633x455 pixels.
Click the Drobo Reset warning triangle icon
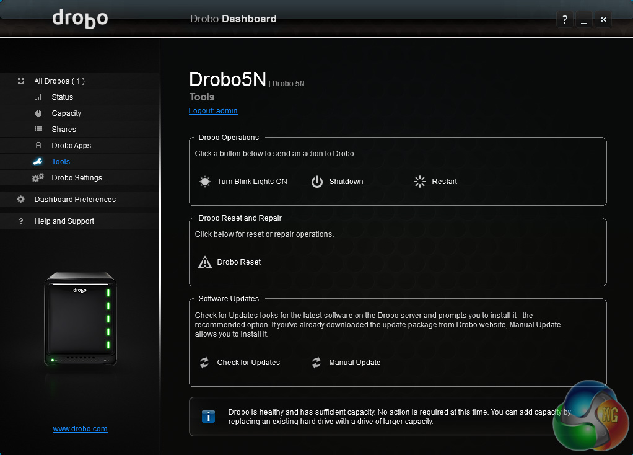click(204, 262)
